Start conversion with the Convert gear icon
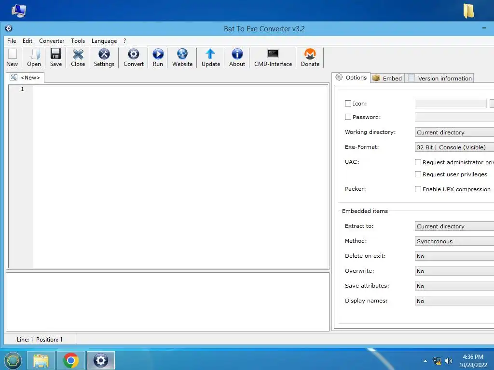This screenshot has width=494, height=370. click(x=134, y=58)
